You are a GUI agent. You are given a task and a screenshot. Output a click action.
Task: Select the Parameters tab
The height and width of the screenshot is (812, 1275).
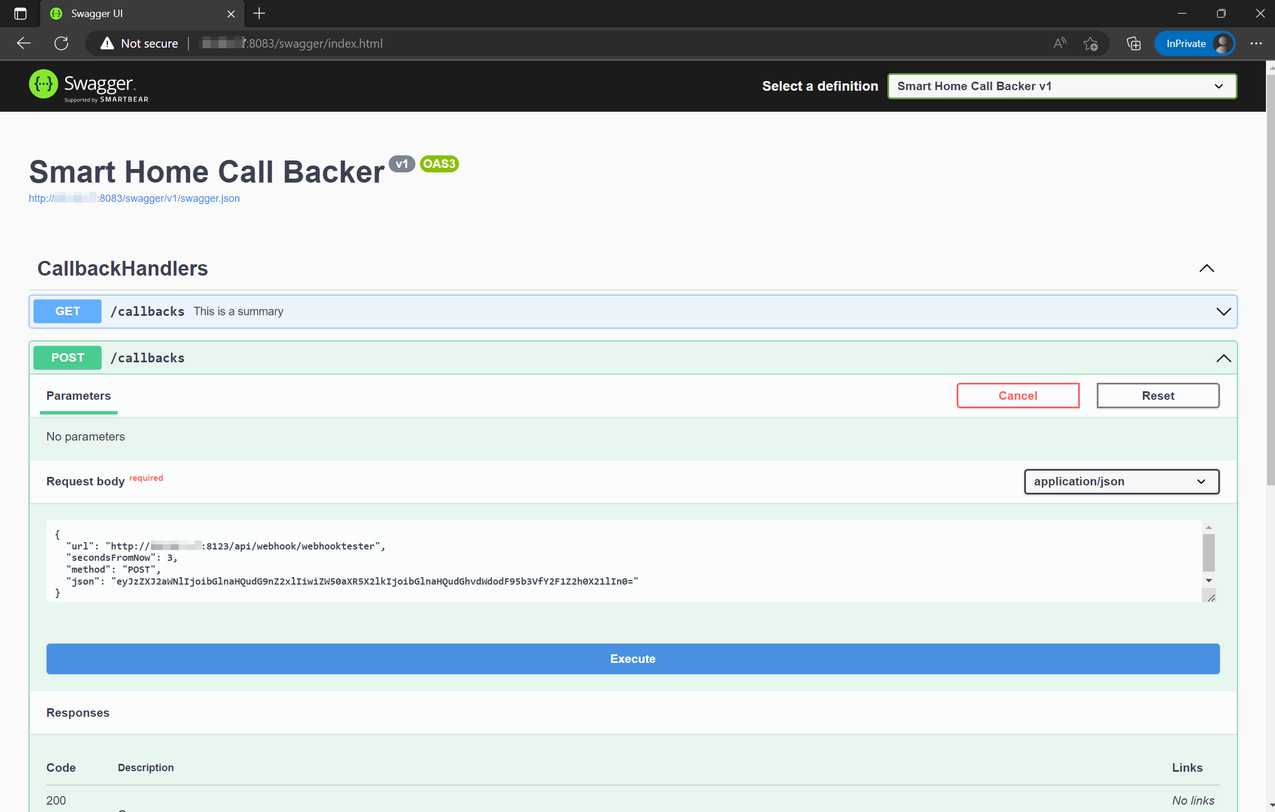pyautogui.click(x=78, y=396)
